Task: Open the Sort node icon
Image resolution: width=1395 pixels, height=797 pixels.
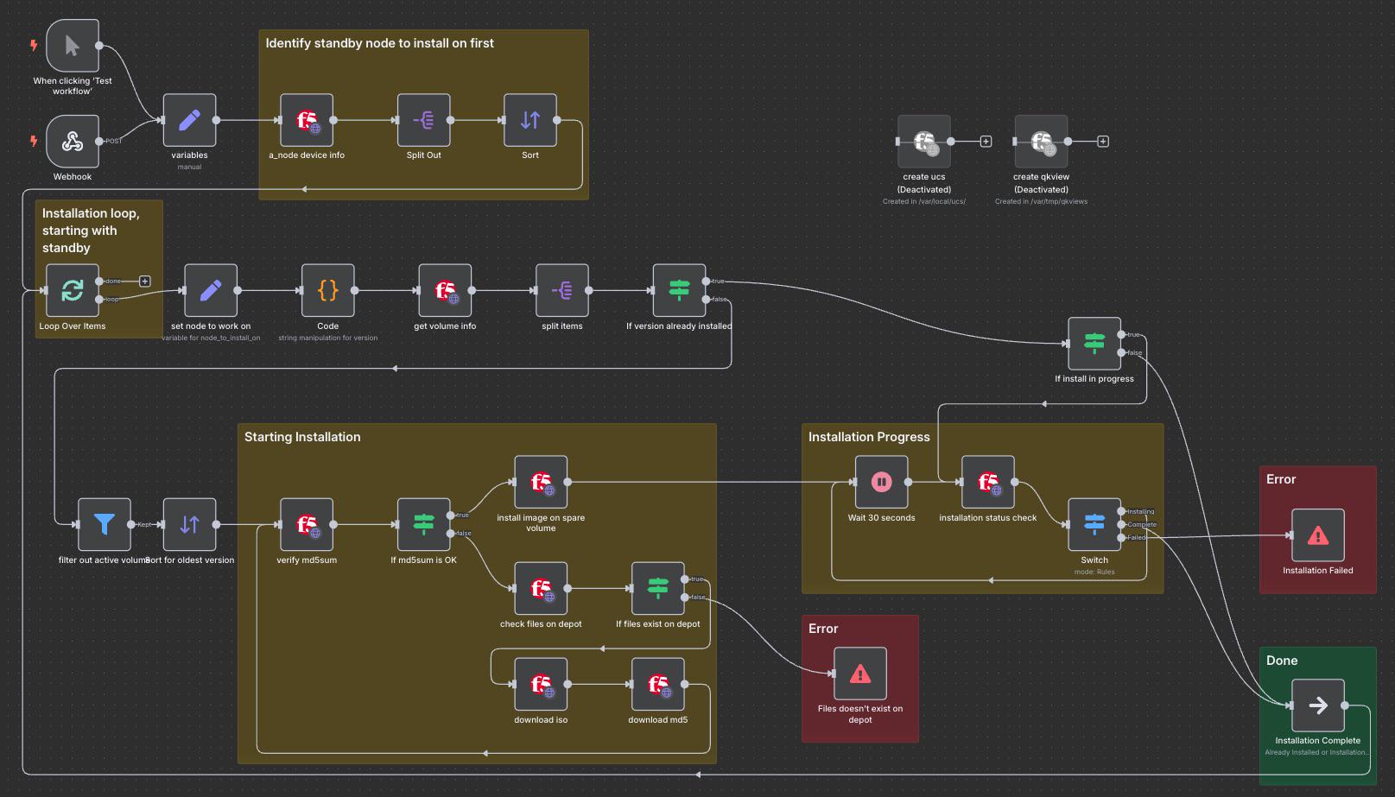Action: 530,120
